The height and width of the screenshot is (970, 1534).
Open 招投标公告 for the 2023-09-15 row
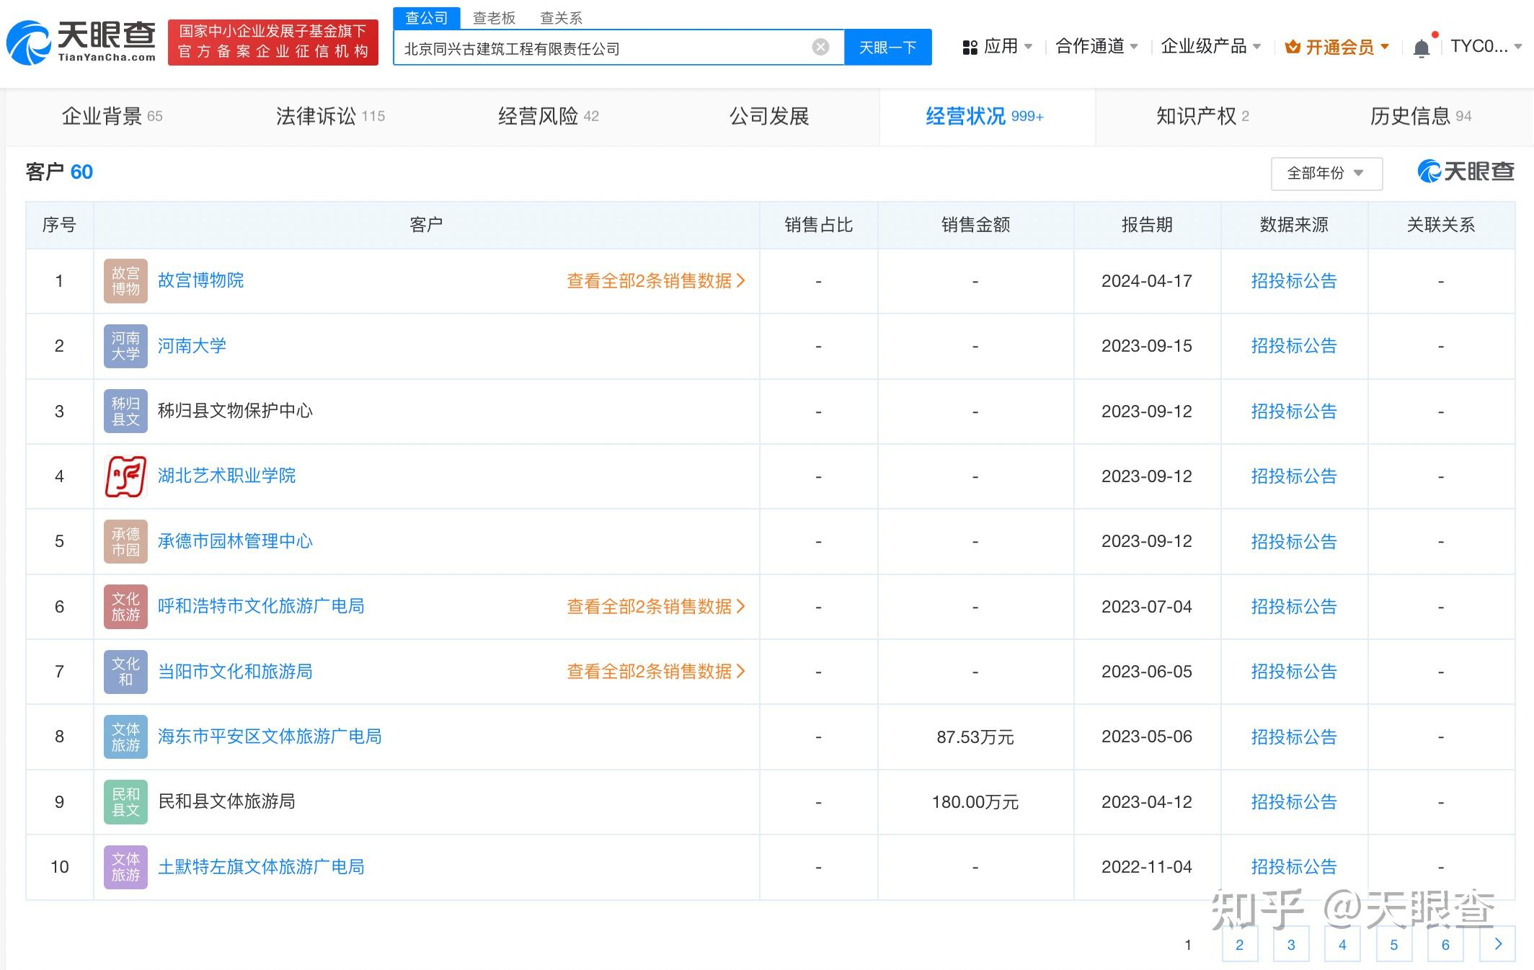[x=1294, y=346]
